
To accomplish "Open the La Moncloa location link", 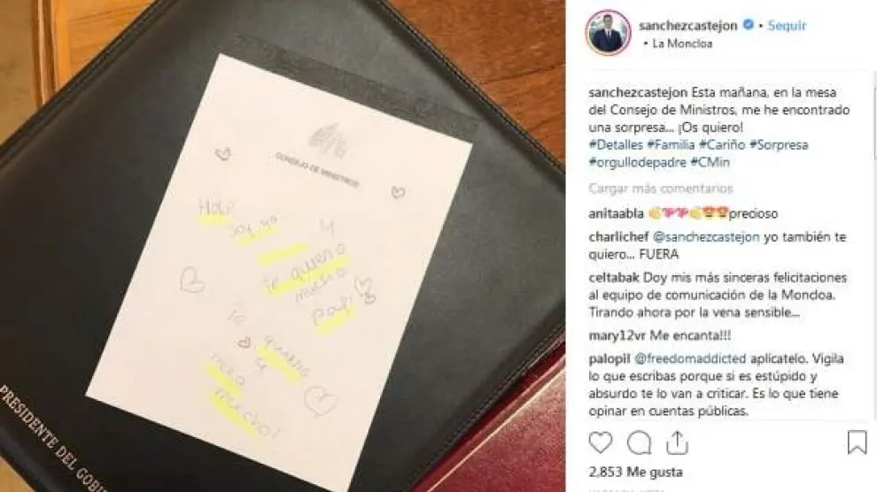I will [682, 43].
